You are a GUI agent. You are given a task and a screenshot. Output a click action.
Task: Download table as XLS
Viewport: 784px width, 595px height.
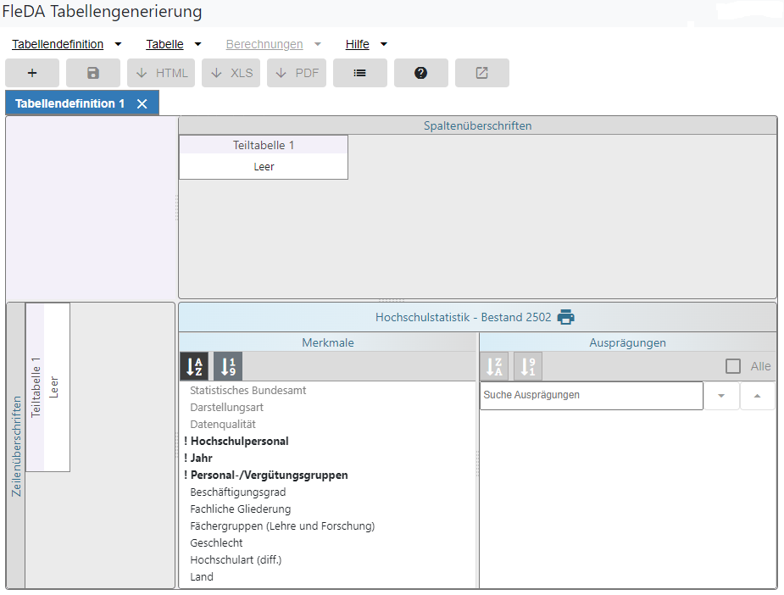click(x=231, y=73)
